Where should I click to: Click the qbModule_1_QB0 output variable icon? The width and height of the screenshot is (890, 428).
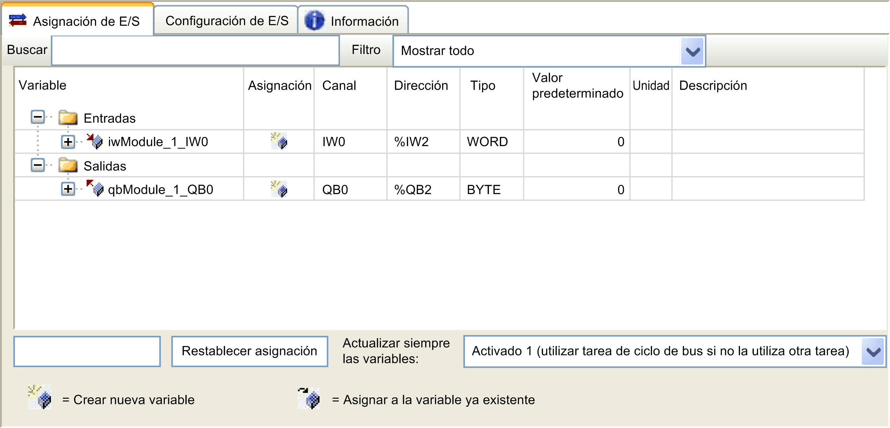[95, 189]
